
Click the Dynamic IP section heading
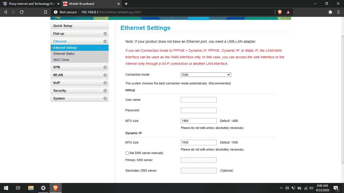(x=133, y=133)
